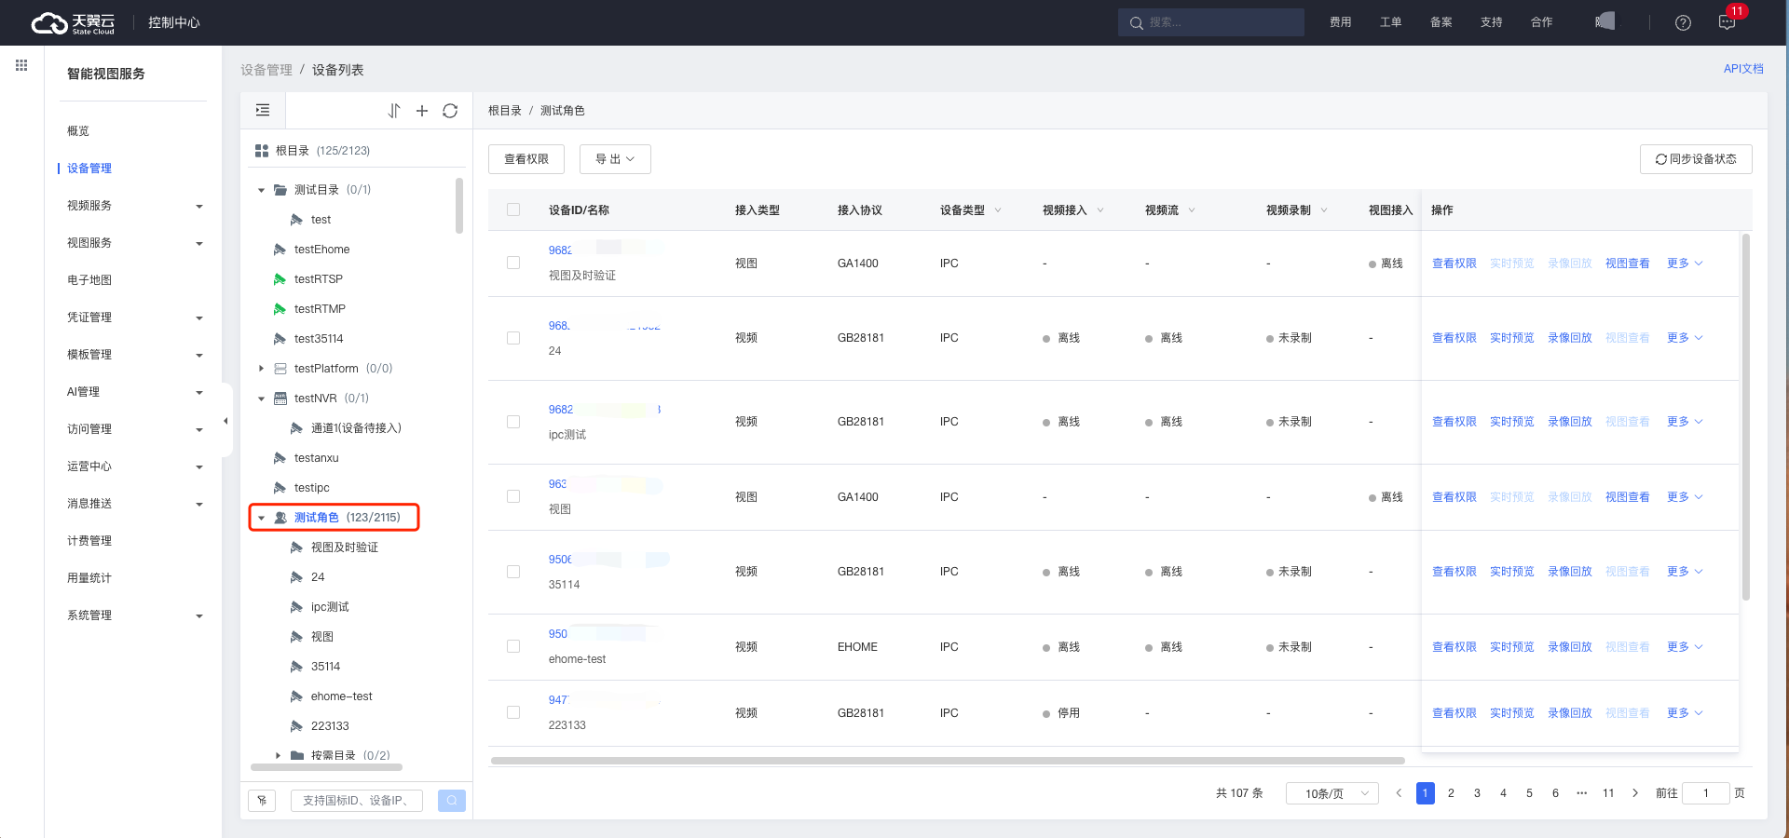Open the 用量统计 sidebar menu

(89, 578)
